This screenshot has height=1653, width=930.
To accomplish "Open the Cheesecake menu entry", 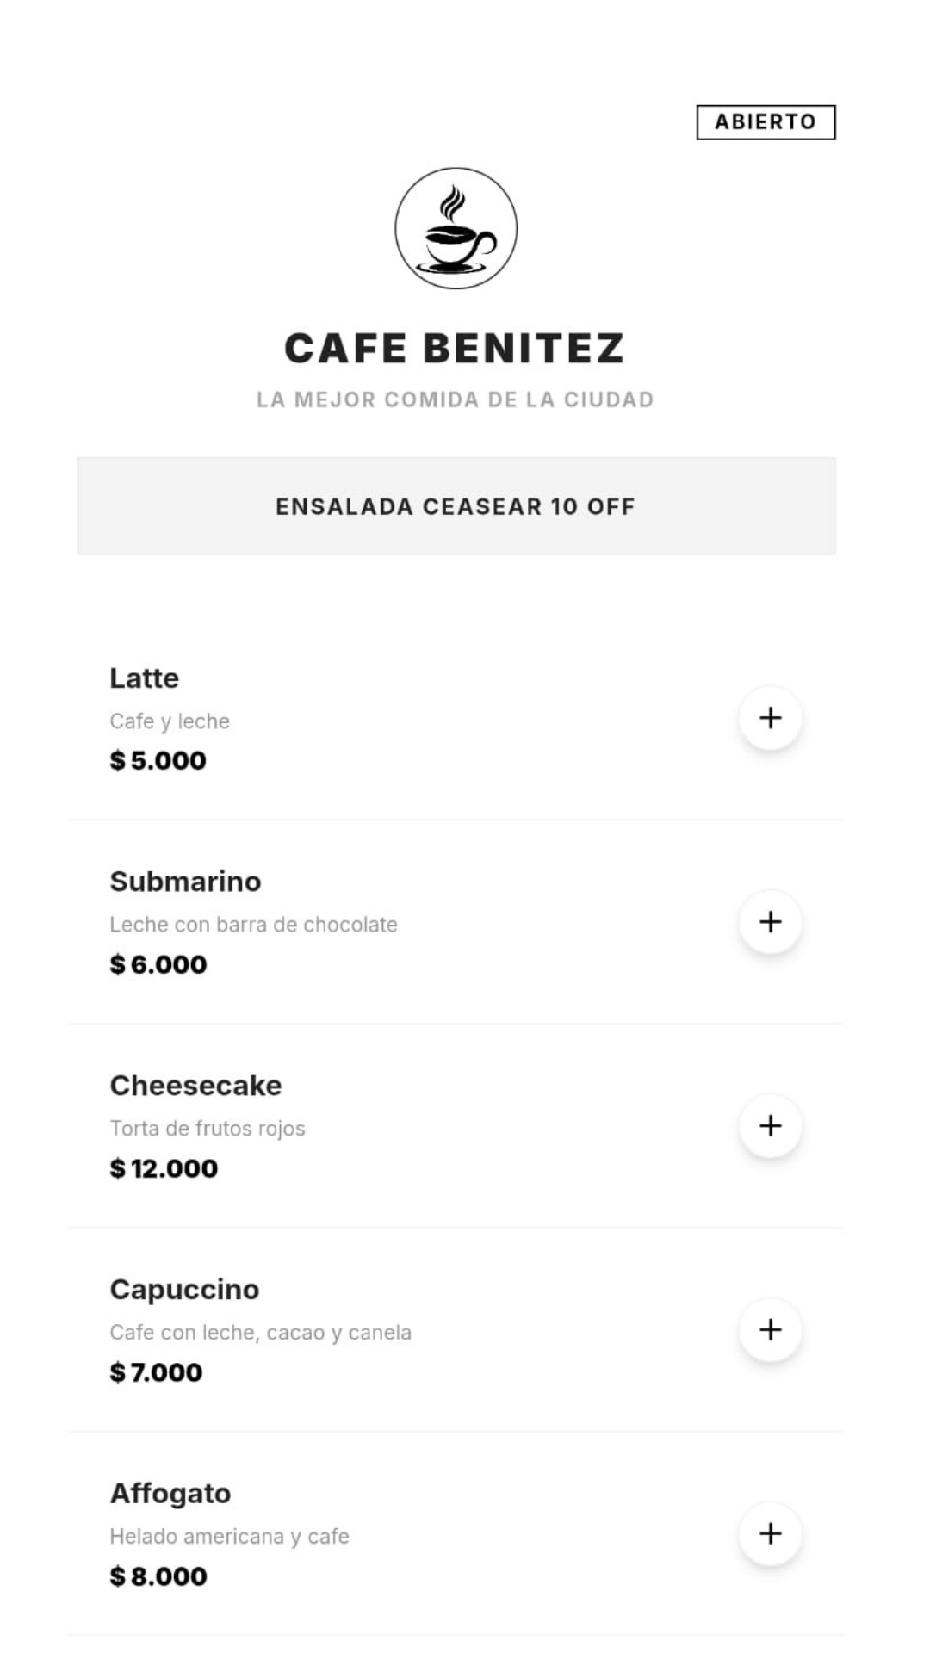I will pyautogui.click(x=195, y=1086).
